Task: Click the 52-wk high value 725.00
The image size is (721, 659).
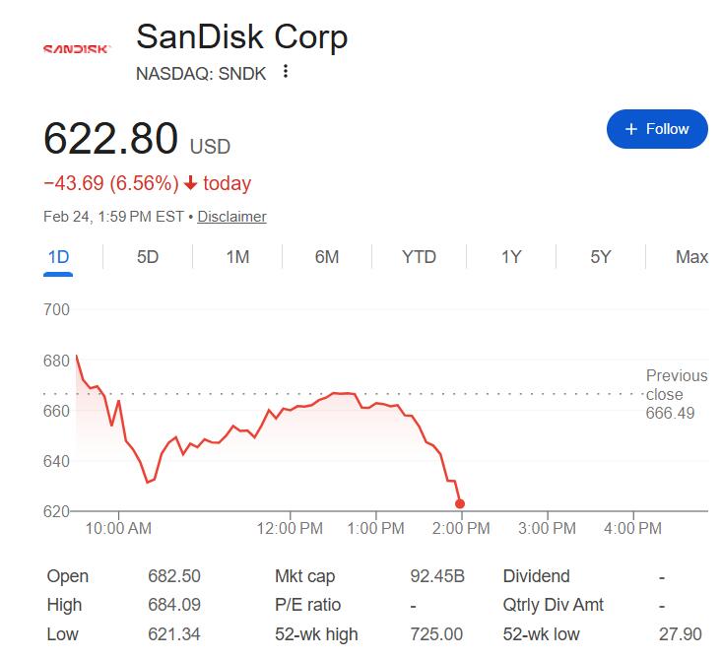Action: tap(438, 633)
